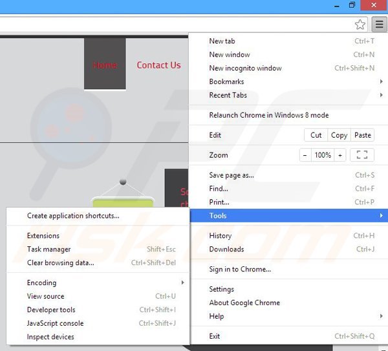Image resolution: width=388 pixels, height=351 pixels.
Task: Click the Ctrl+Shift+Q shortcut text
Action: [354, 336]
